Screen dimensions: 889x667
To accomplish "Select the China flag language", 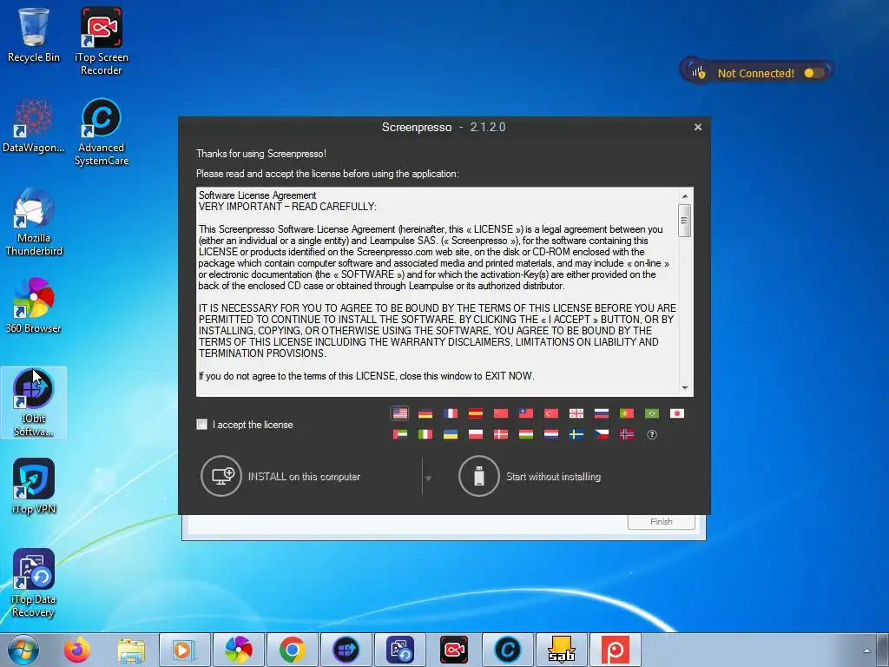I will [501, 413].
